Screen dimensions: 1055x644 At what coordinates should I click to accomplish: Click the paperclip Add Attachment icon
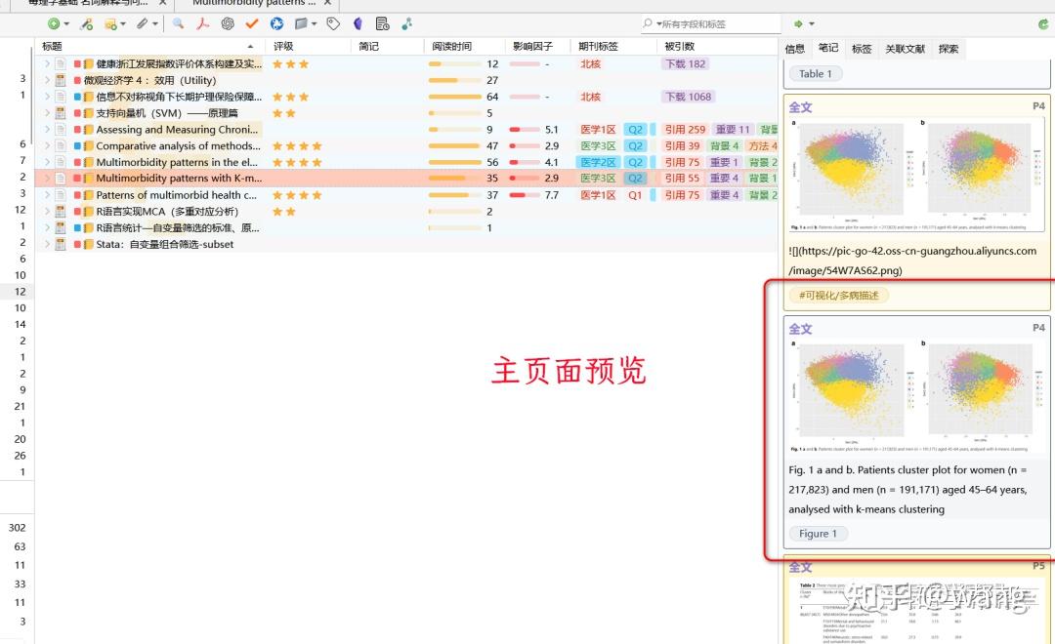click(142, 23)
